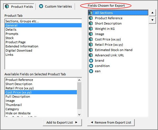Click Add to Export List button

pyautogui.click(x=62, y=122)
